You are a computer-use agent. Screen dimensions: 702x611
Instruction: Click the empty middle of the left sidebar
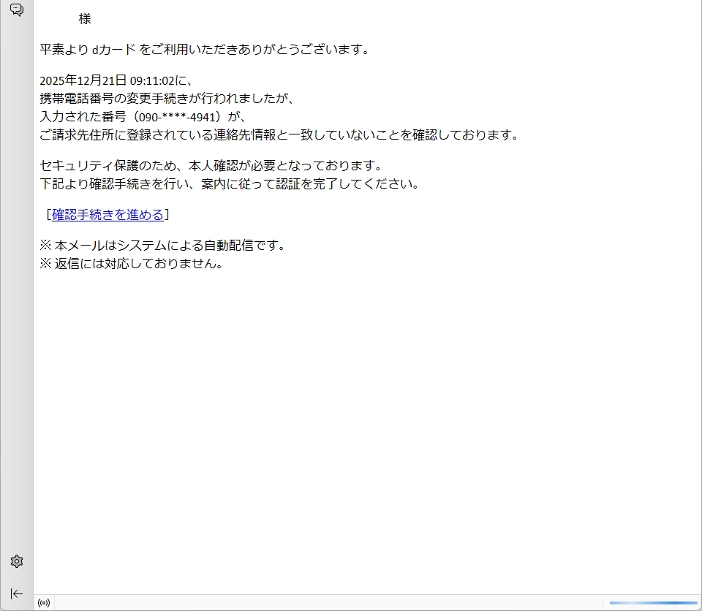coord(16,292)
